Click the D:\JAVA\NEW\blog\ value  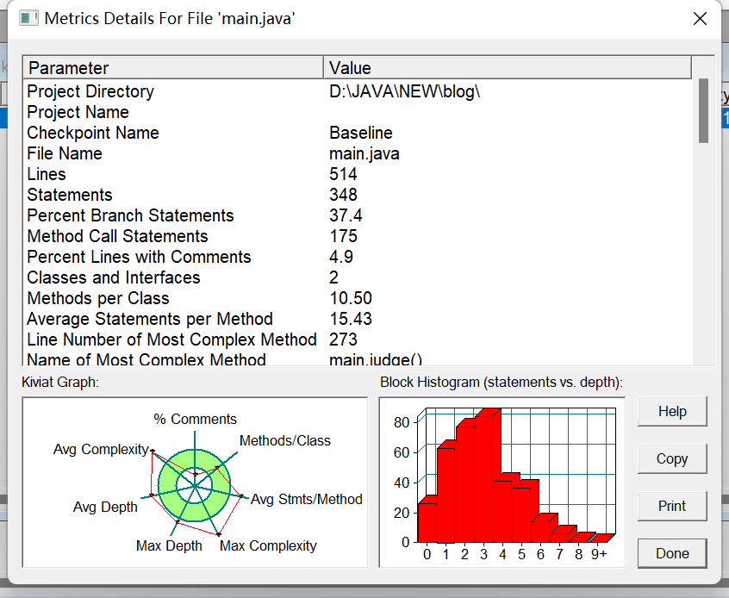404,91
